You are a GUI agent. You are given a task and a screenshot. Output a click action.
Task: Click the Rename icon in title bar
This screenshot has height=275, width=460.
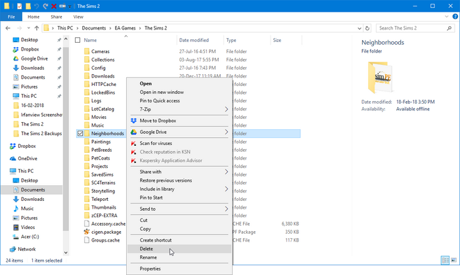(62, 6)
